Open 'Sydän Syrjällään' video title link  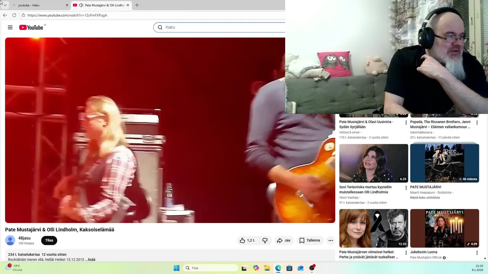pyautogui.click(x=366, y=124)
